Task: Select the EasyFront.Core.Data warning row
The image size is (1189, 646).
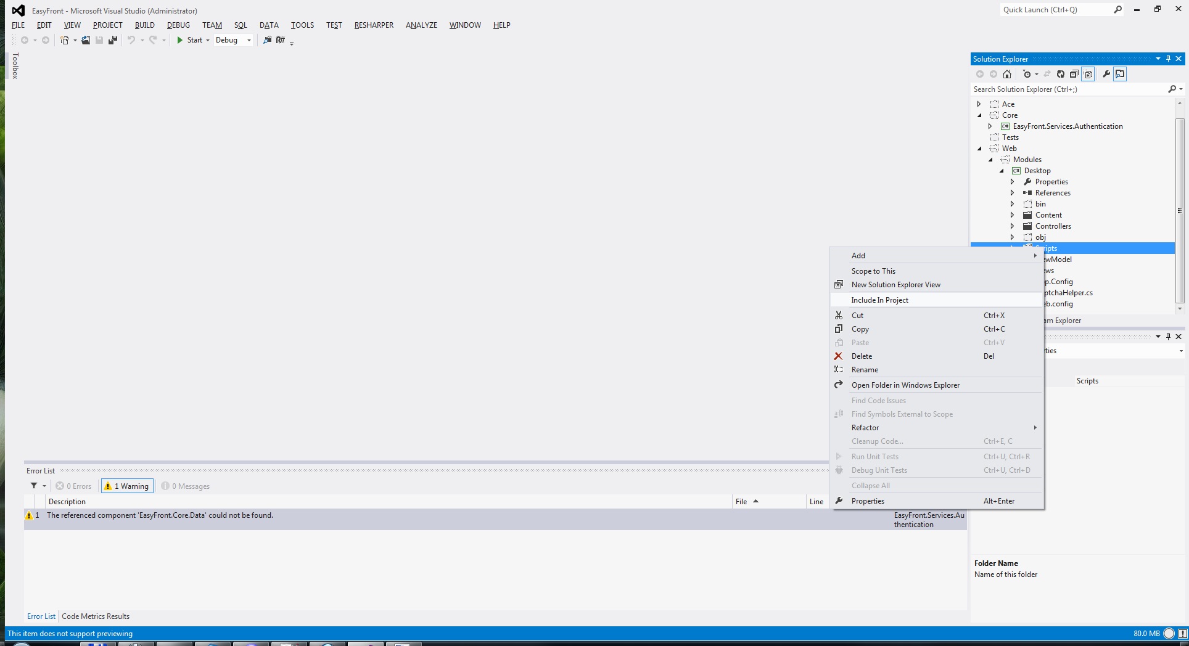Action: pos(495,520)
